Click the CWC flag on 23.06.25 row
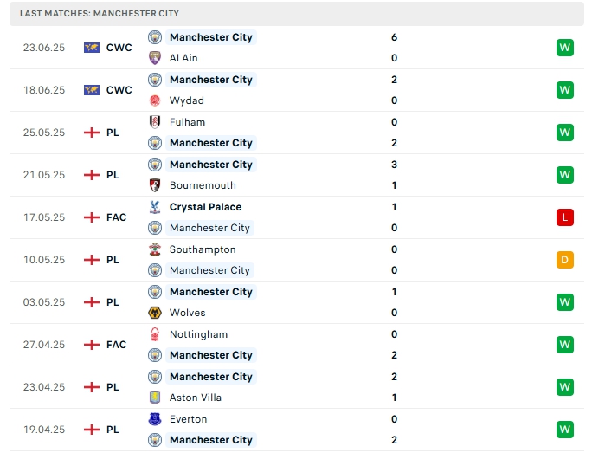The width and height of the screenshot is (592, 453). coord(92,48)
